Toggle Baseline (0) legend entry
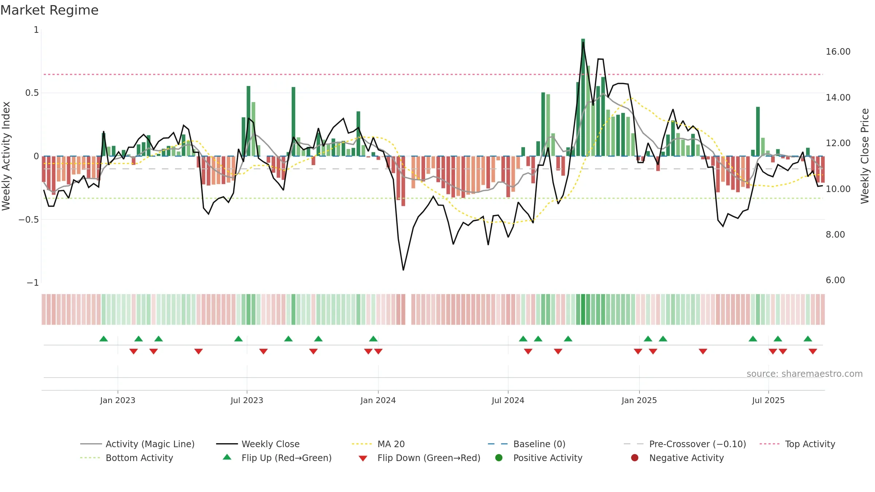The height and width of the screenshot is (492, 875). [526, 444]
